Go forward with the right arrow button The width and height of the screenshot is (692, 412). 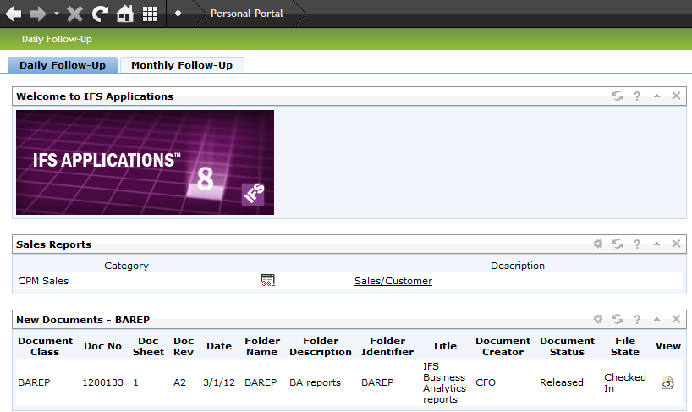tap(38, 14)
